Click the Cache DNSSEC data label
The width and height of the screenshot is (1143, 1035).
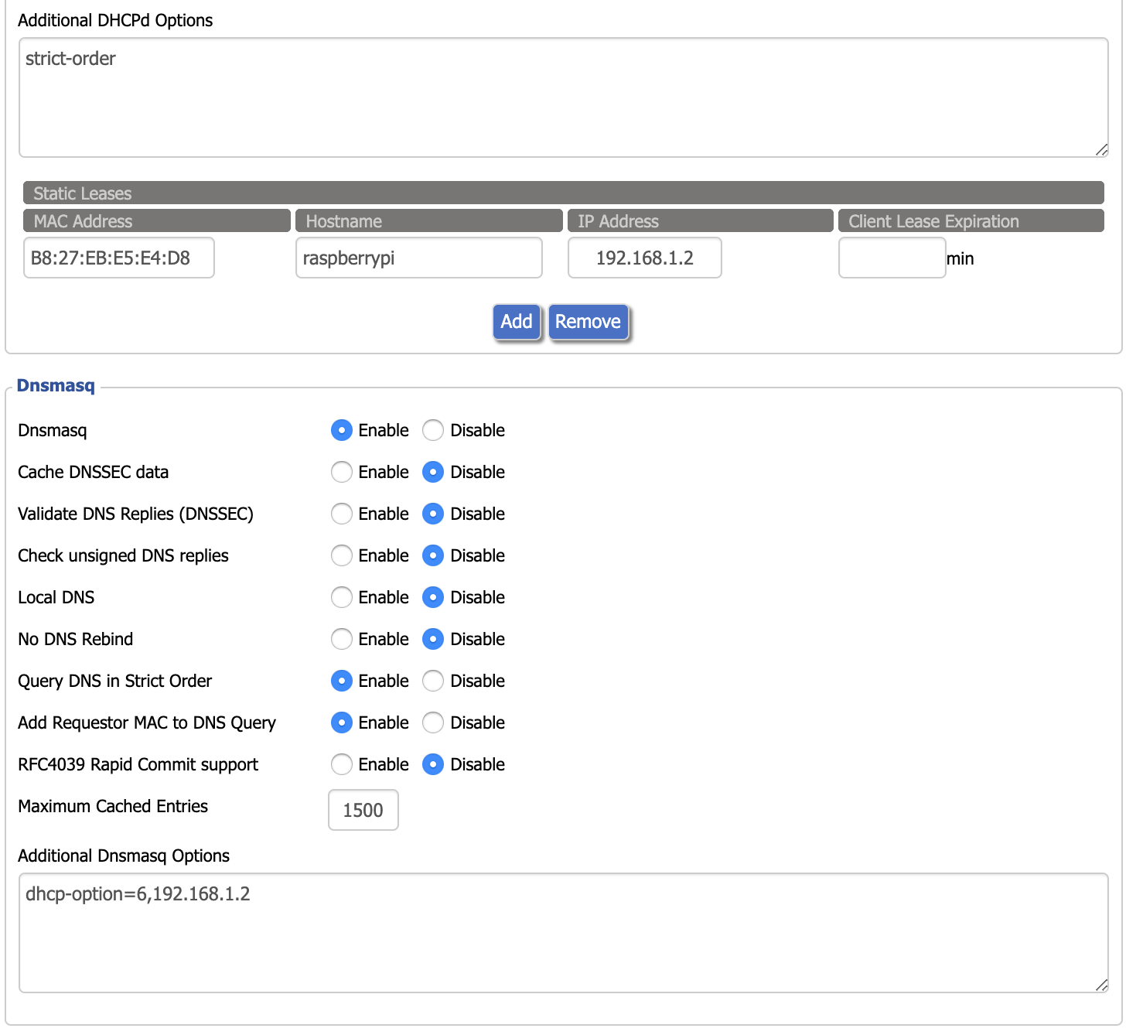pyautogui.click(x=93, y=472)
